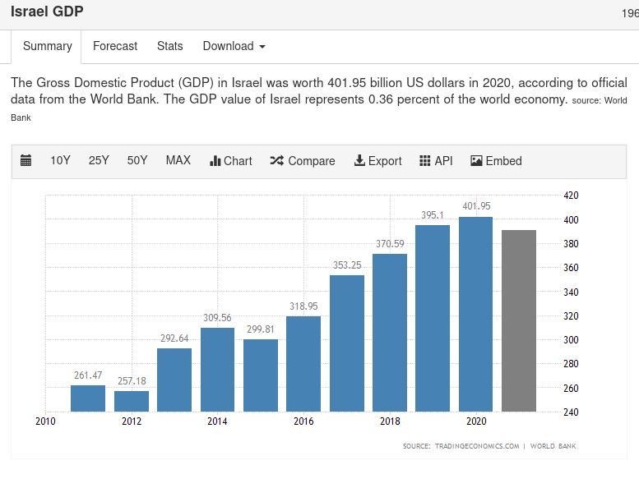Image resolution: width=639 pixels, height=488 pixels.
Task: Click the 240 y-axis label
Action: click(x=571, y=412)
